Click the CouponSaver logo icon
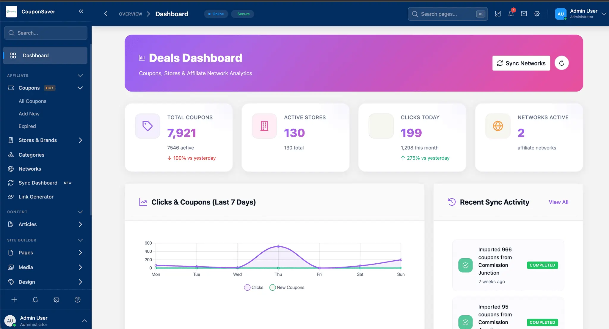Screen dimensions: 609x329 tap(11, 12)
